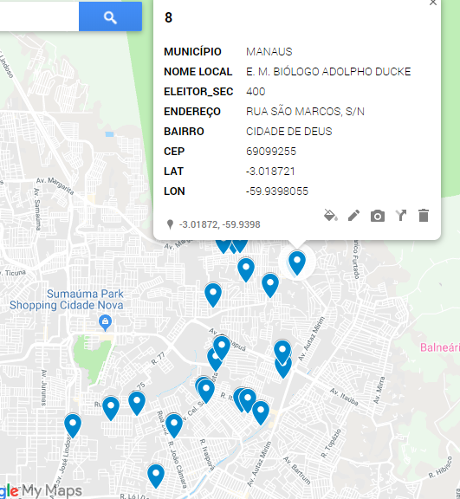460x499 pixels.
Task: Click the pencil edit icon
Action: (x=353, y=216)
